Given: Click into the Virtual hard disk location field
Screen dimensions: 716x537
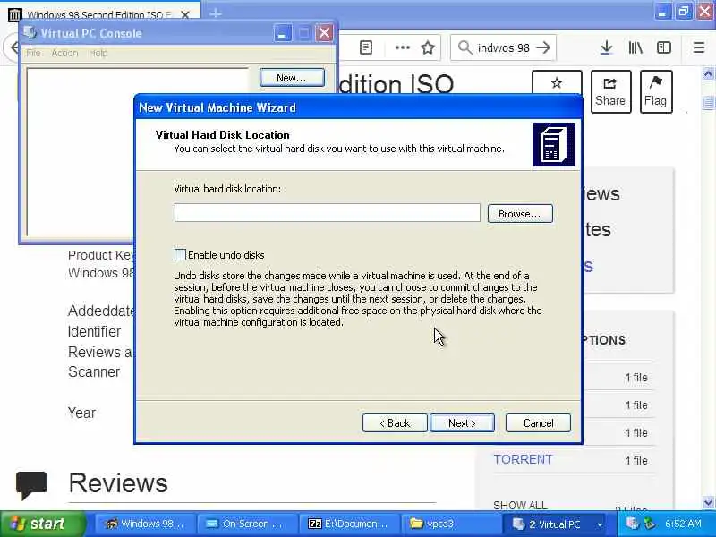Looking at the screenshot, I should click(x=327, y=213).
